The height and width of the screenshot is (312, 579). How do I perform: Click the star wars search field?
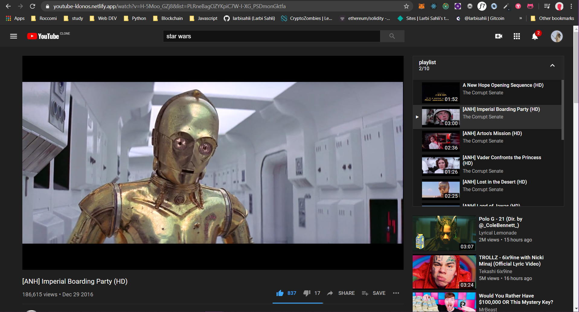[272, 36]
